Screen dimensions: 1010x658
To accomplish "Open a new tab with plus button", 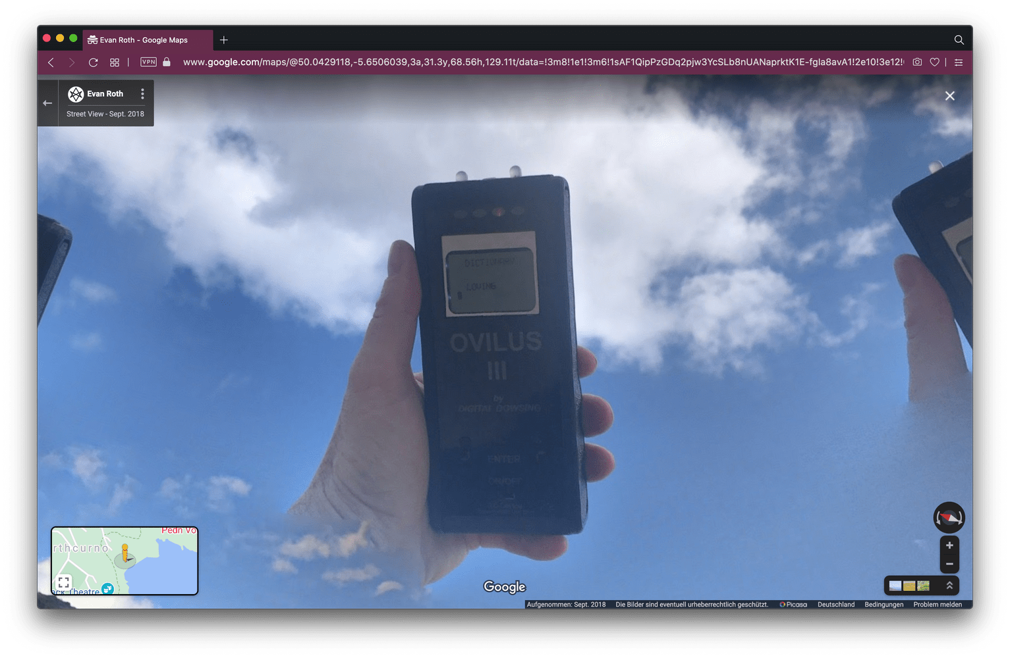I will (x=224, y=39).
